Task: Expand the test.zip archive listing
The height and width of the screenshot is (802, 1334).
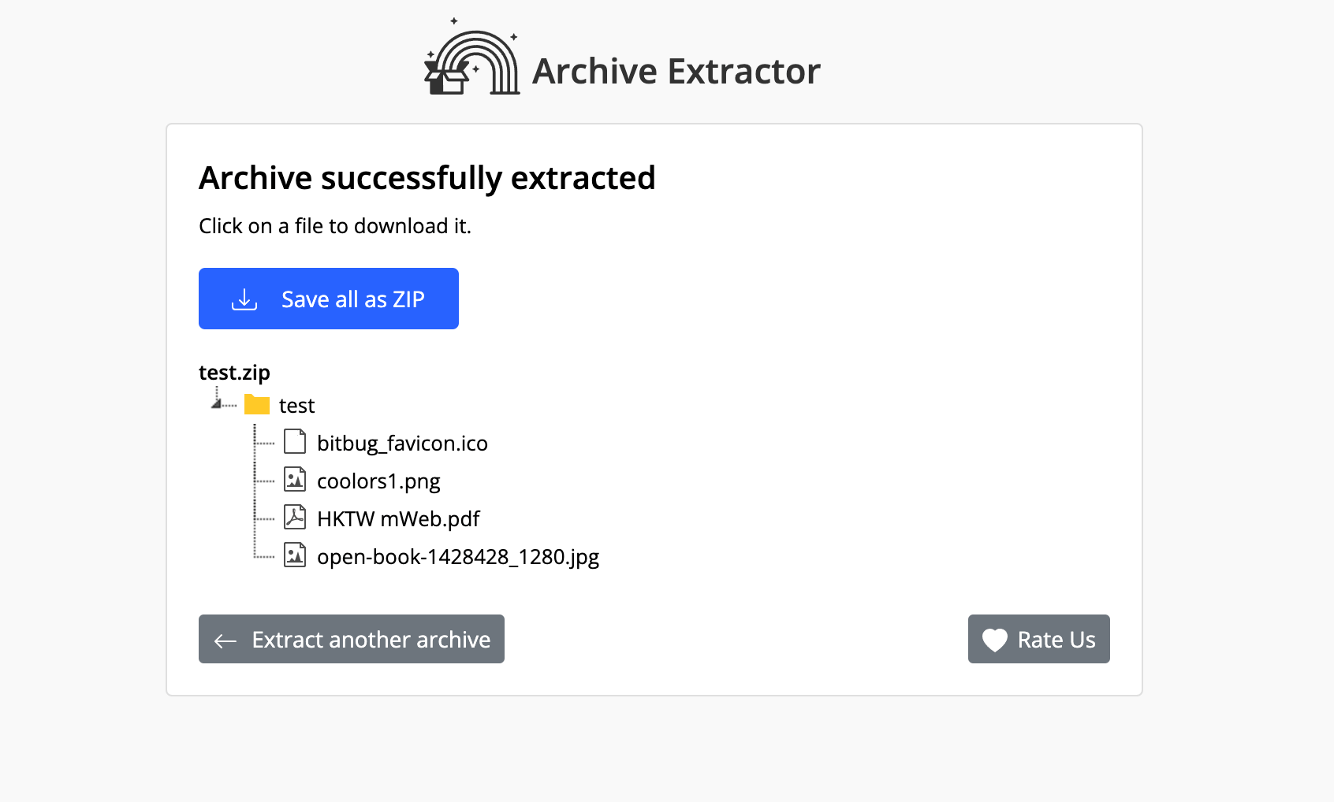Action: (233, 372)
